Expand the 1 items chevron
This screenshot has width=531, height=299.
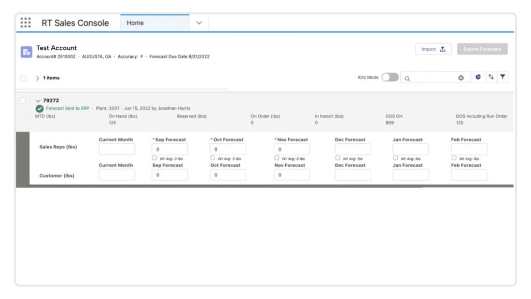click(x=37, y=78)
